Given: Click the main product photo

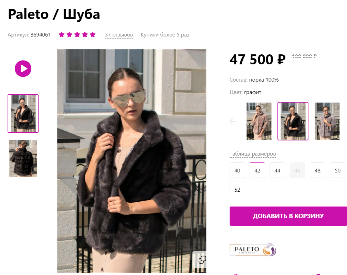Looking at the screenshot, I should coord(132,161).
